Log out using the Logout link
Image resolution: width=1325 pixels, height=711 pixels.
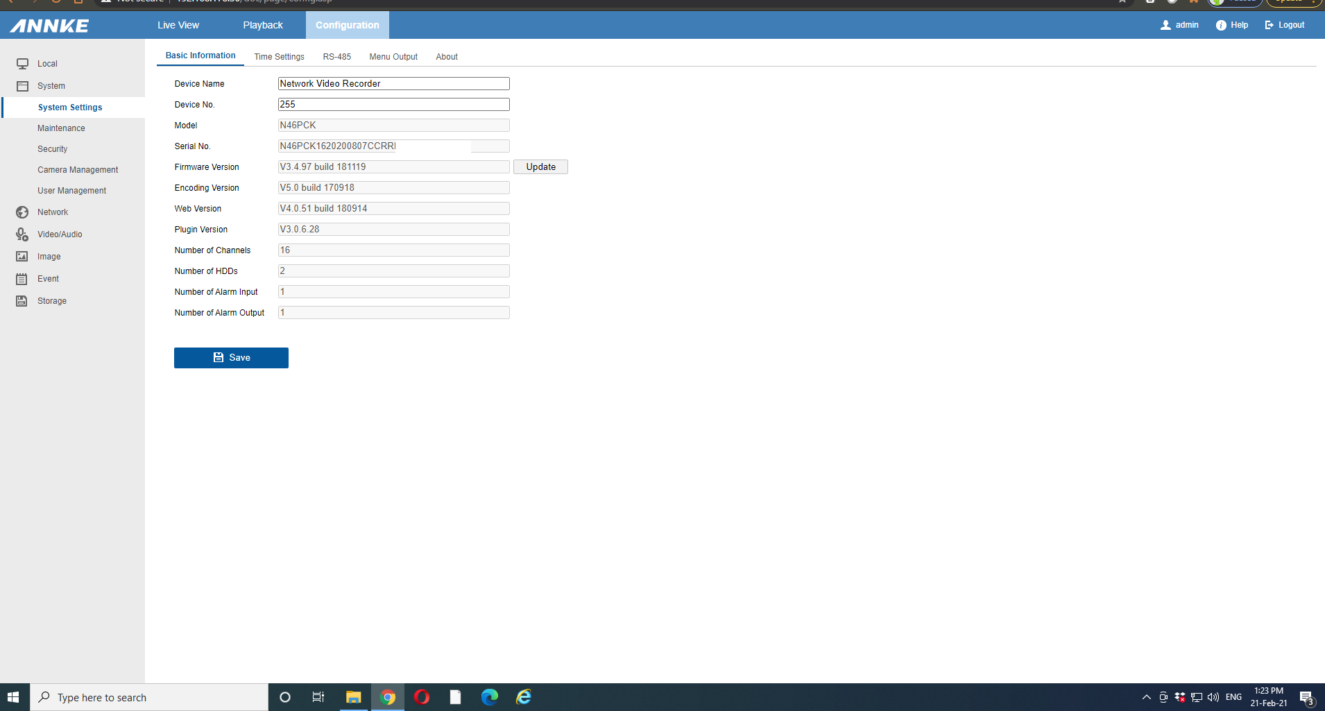point(1285,25)
